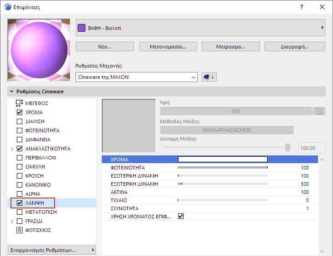This screenshot has width=333, height=256.
Task: Click the Cineware info icon button
Action: [x=209, y=77]
